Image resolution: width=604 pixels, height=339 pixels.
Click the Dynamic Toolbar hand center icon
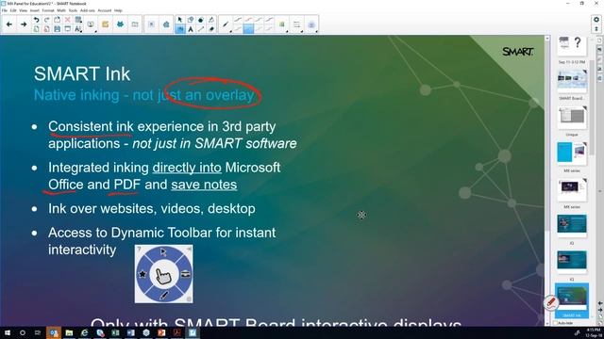click(163, 275)
